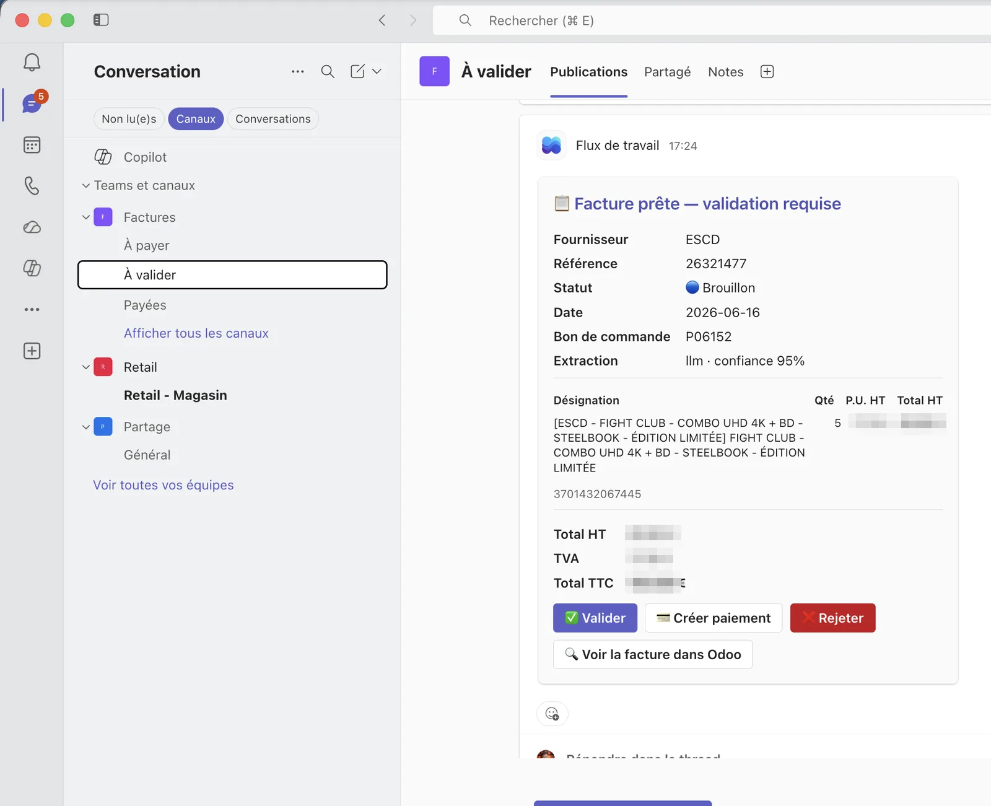
Task: Click the Flux de travail sender name
Action: (618, 146)
